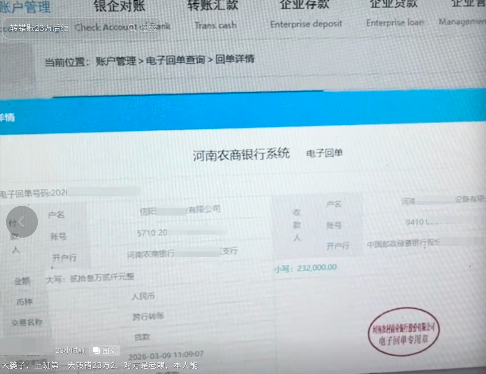Click the 转账汇款 Trans cash icon
This screenshot has width=486, height=374.
pos(213,6)
